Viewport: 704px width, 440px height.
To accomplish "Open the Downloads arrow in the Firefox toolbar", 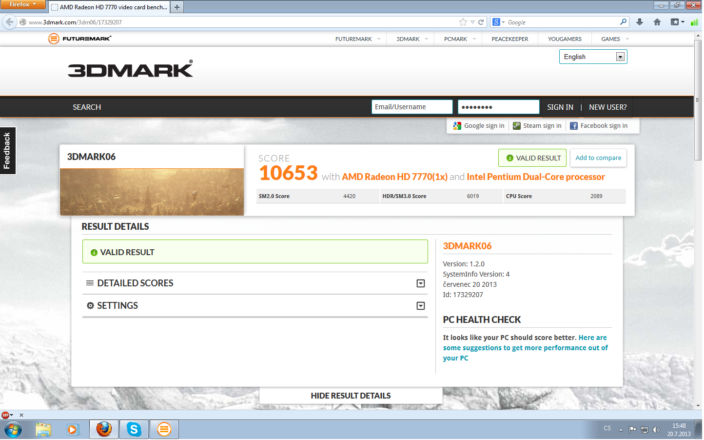I will (640, 22).
